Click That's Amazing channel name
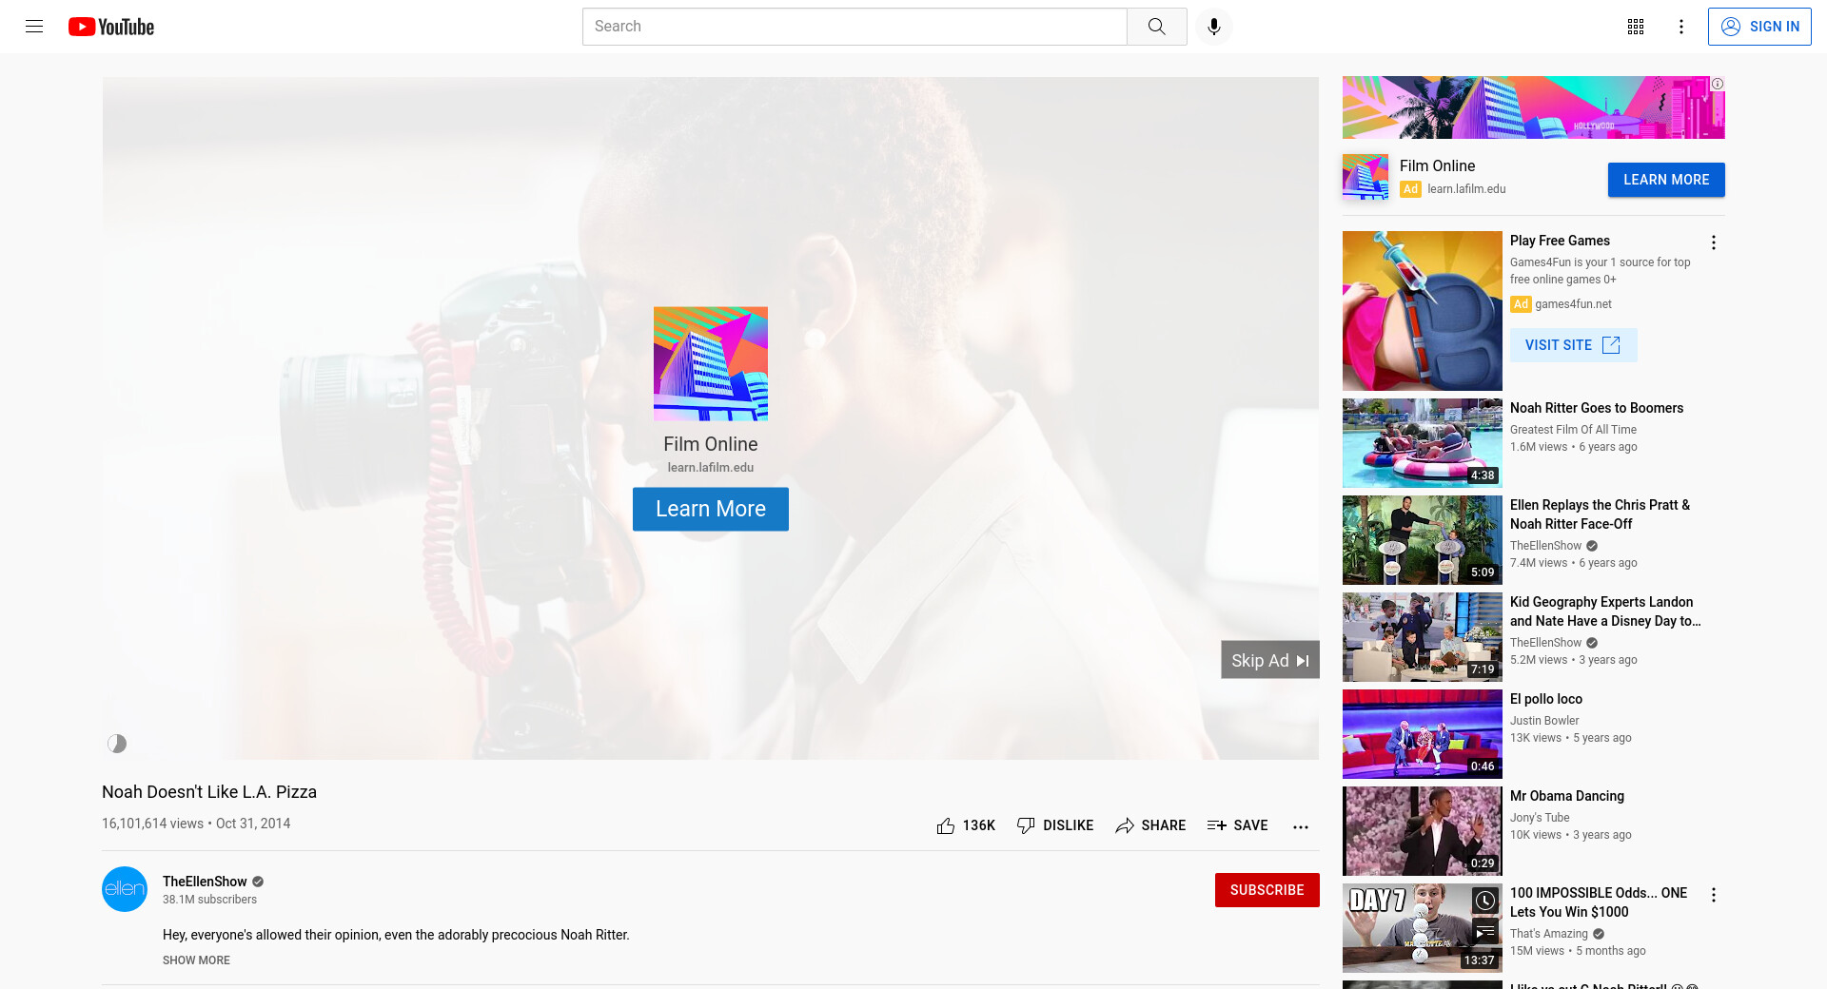 pos(1548,934)
